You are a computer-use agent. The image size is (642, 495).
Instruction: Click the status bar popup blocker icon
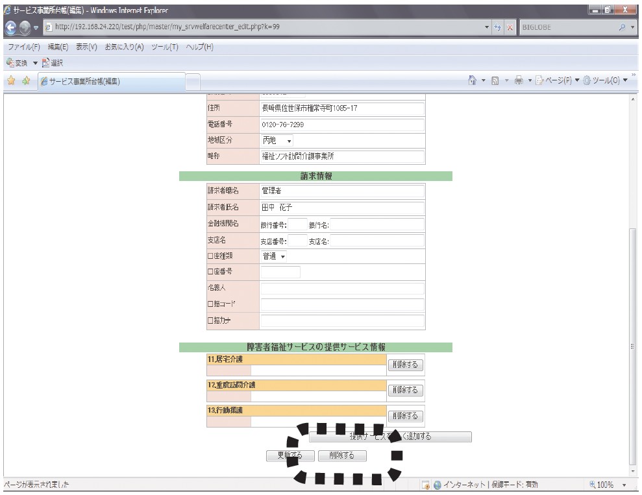coord(425,485)
